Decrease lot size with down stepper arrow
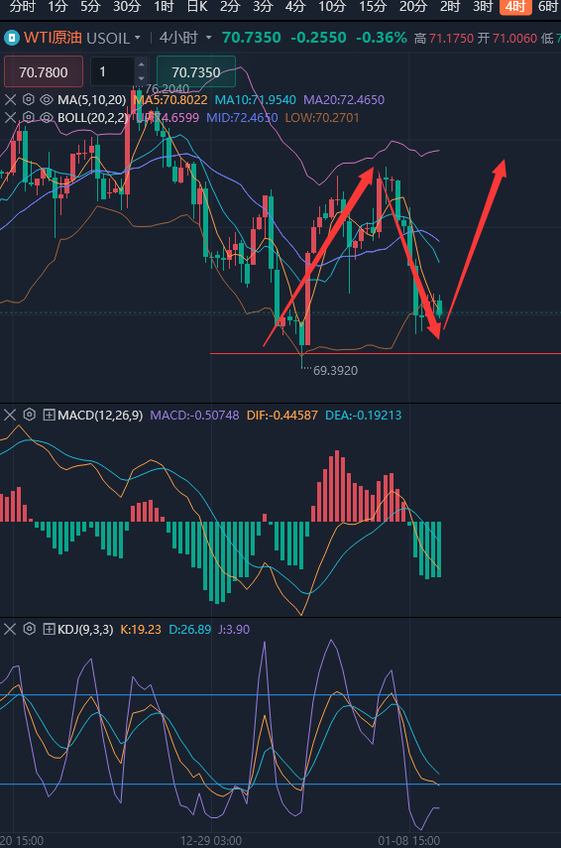Image resolution: width=561 pixels, height=848 pixels. coord(141,78)
